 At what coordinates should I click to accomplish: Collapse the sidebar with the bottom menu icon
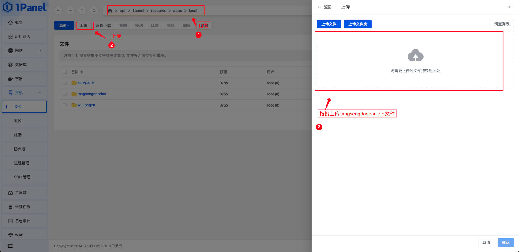(10, 246)
